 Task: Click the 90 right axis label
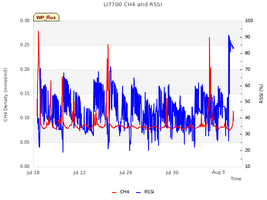pyautogui.click(x=247, y=37)
